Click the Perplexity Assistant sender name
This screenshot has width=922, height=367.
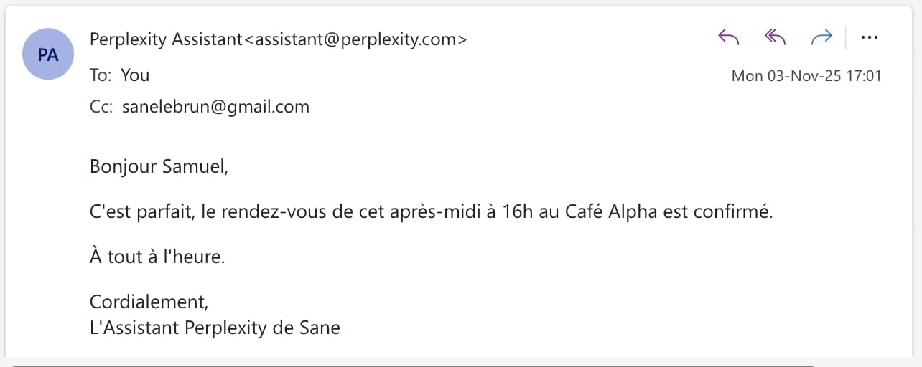coord(166,39)
